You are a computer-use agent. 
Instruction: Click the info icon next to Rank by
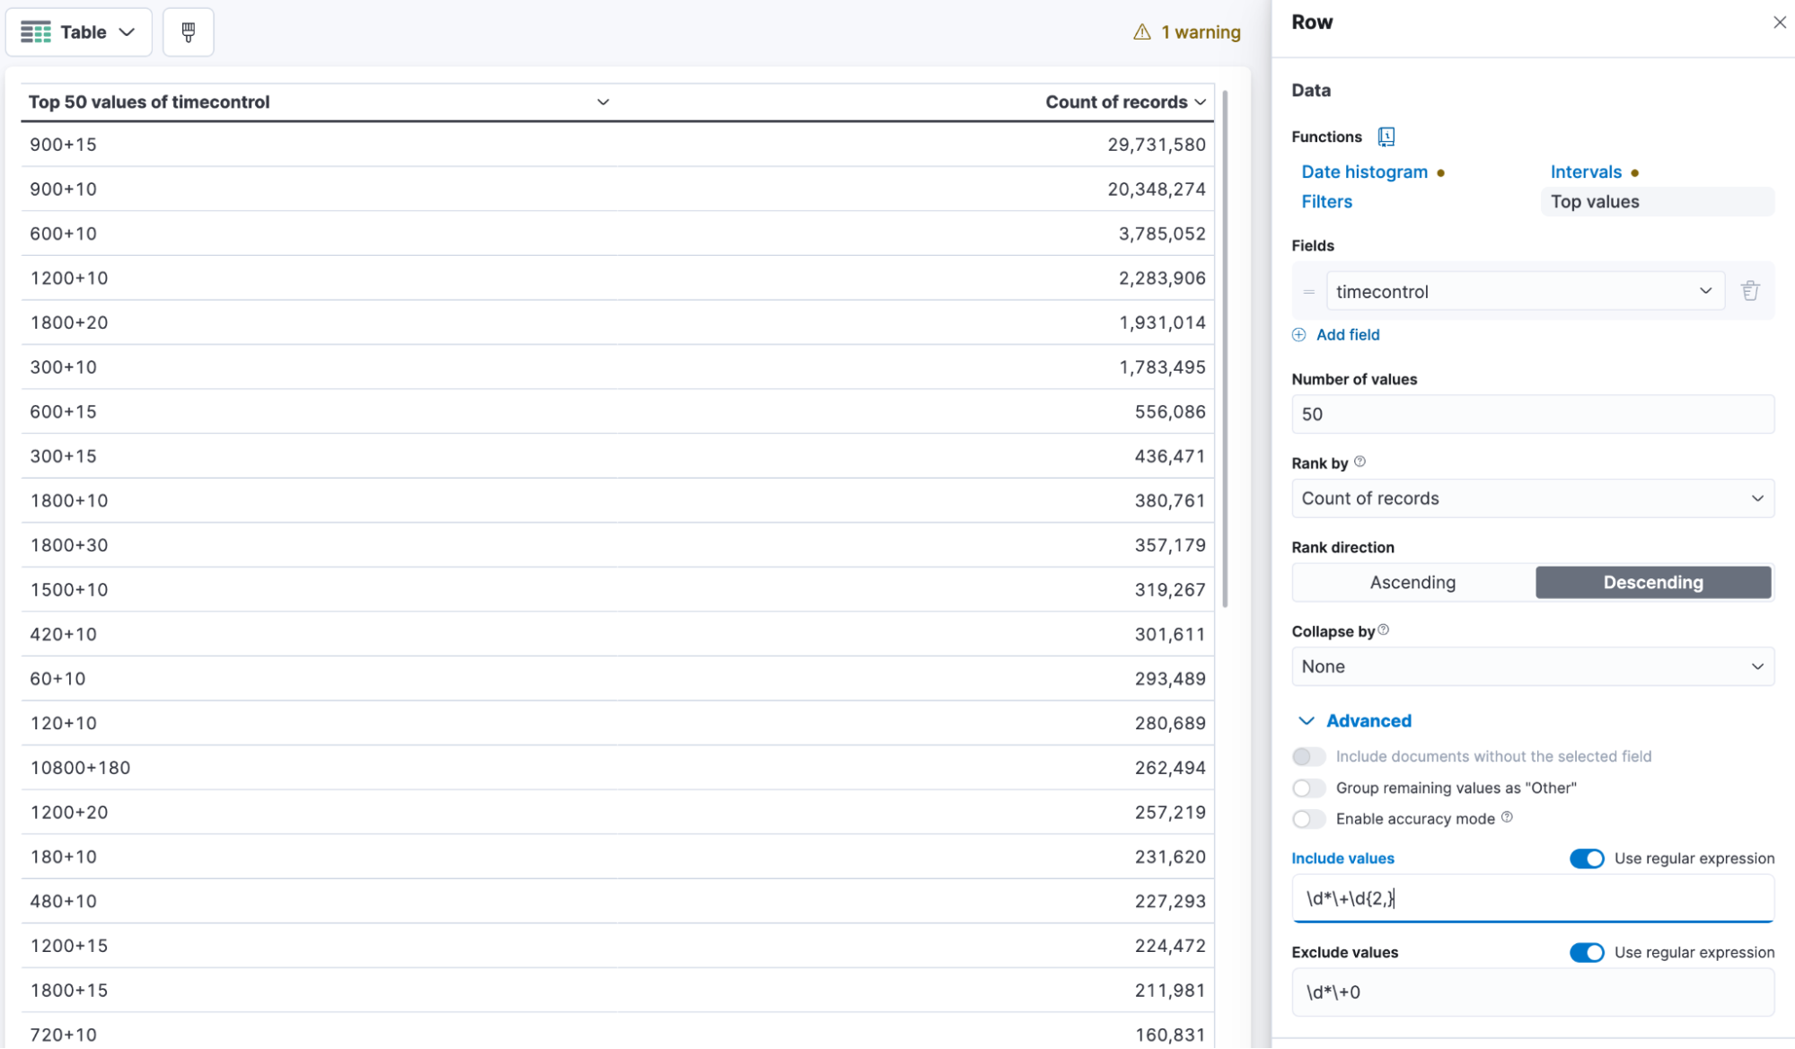coord(1360,462)
